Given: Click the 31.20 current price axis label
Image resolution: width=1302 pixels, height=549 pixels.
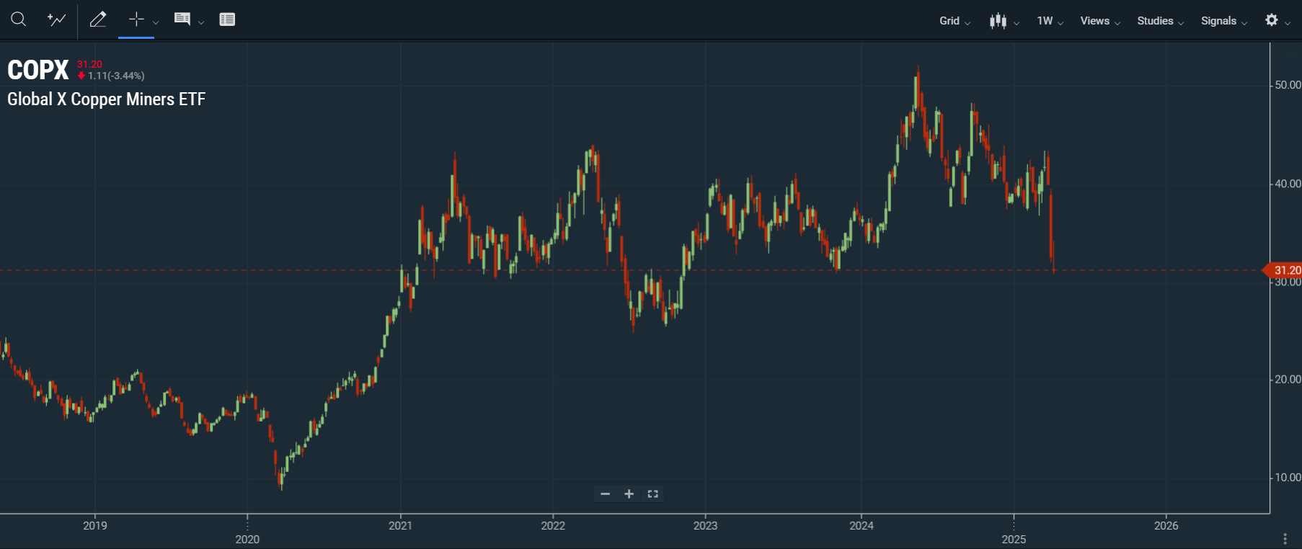Looking at the screenshot, I should pyautogui.click(x=1286, y=270).
